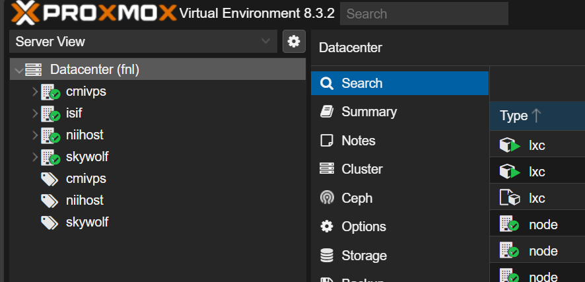
Task: Click the Search magnifier icon
Action: [327, 83]
